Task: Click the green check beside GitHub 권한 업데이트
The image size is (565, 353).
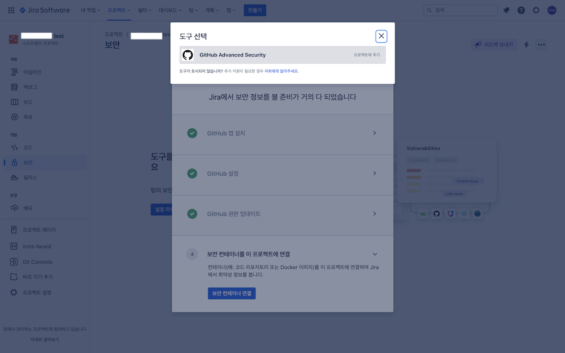Action: point(192,213)
